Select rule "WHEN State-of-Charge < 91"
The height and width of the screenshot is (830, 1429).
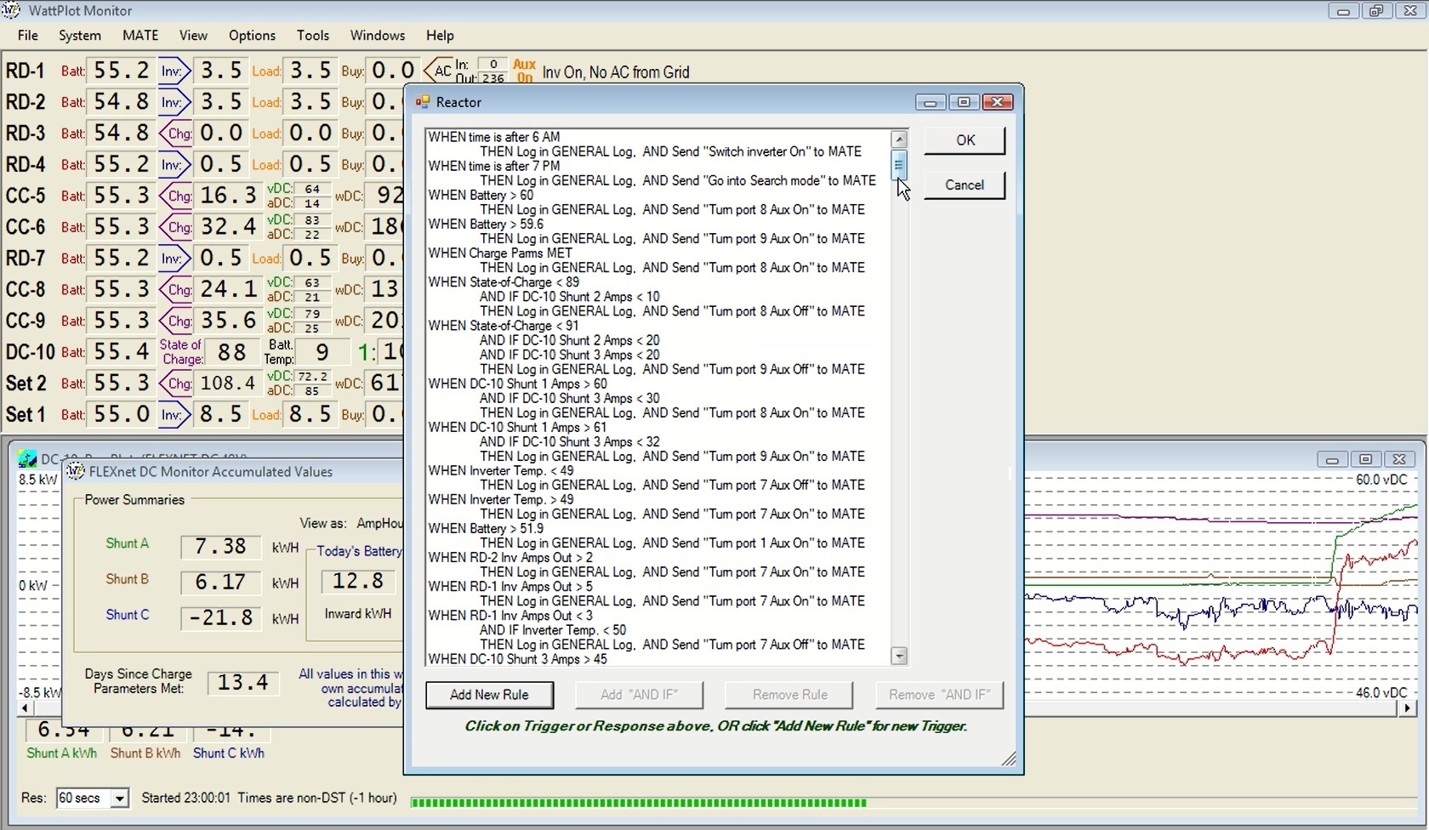click(504, 326)
